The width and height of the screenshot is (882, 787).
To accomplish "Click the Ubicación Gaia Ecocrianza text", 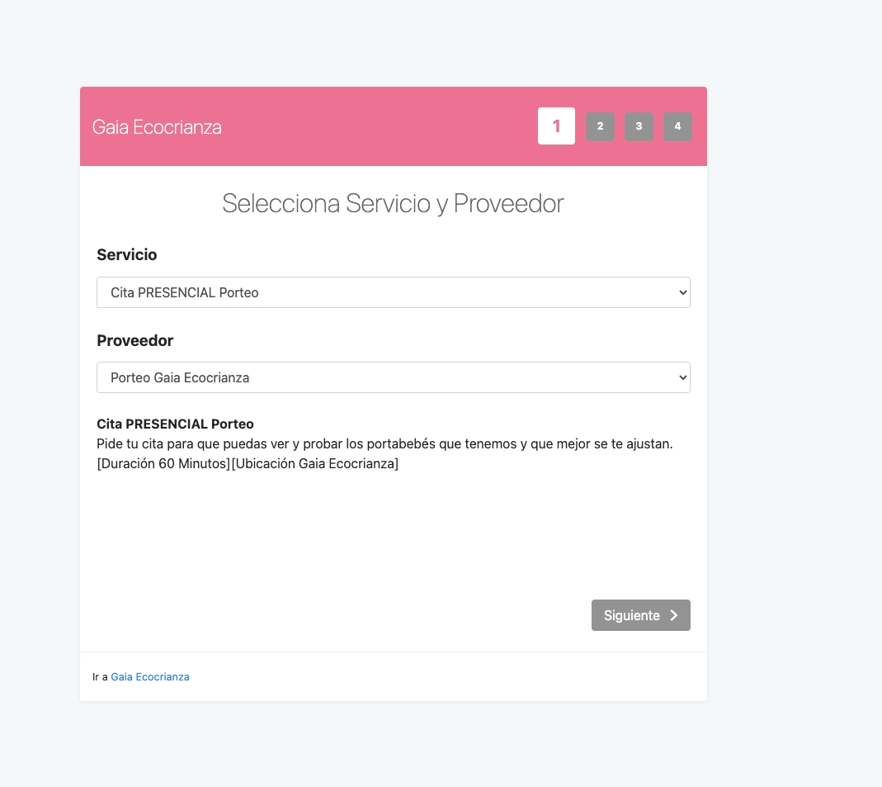I will (315, 464).
